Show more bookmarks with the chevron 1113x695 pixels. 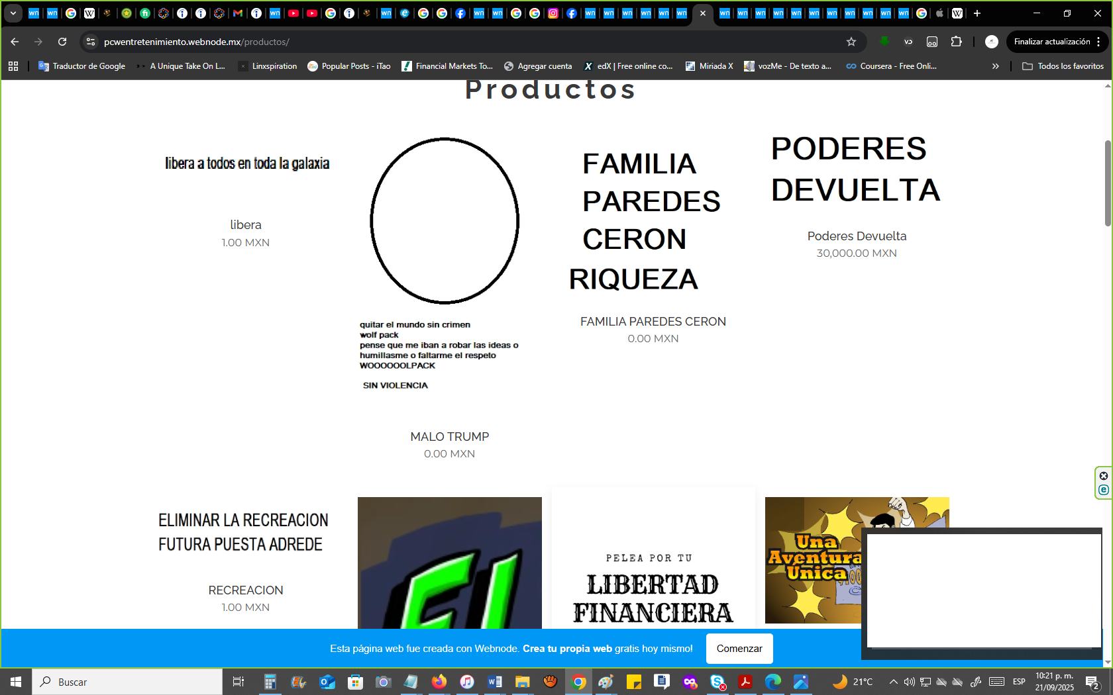(x=995, y=66)
